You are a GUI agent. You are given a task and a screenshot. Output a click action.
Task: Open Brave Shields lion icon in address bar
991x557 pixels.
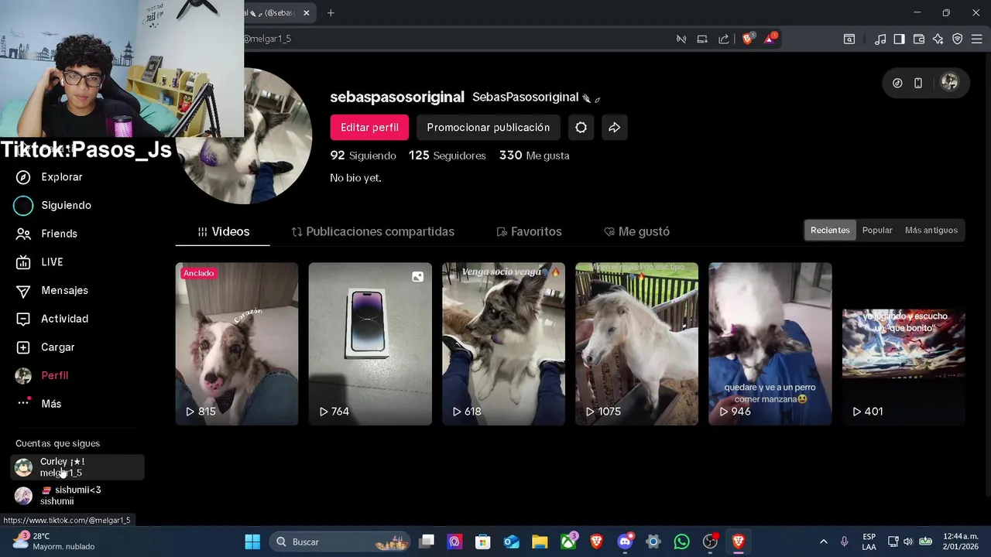coord(748,39)
